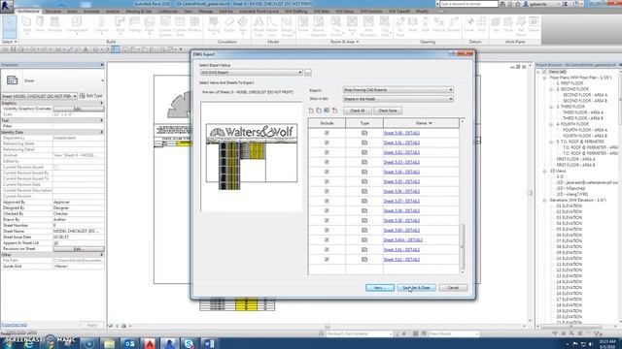Image resolution: width=622 pixels, height=349 pixels.
Task: Open the Select panel dropdown in ribbon
Action: click(x=10, y=42)
